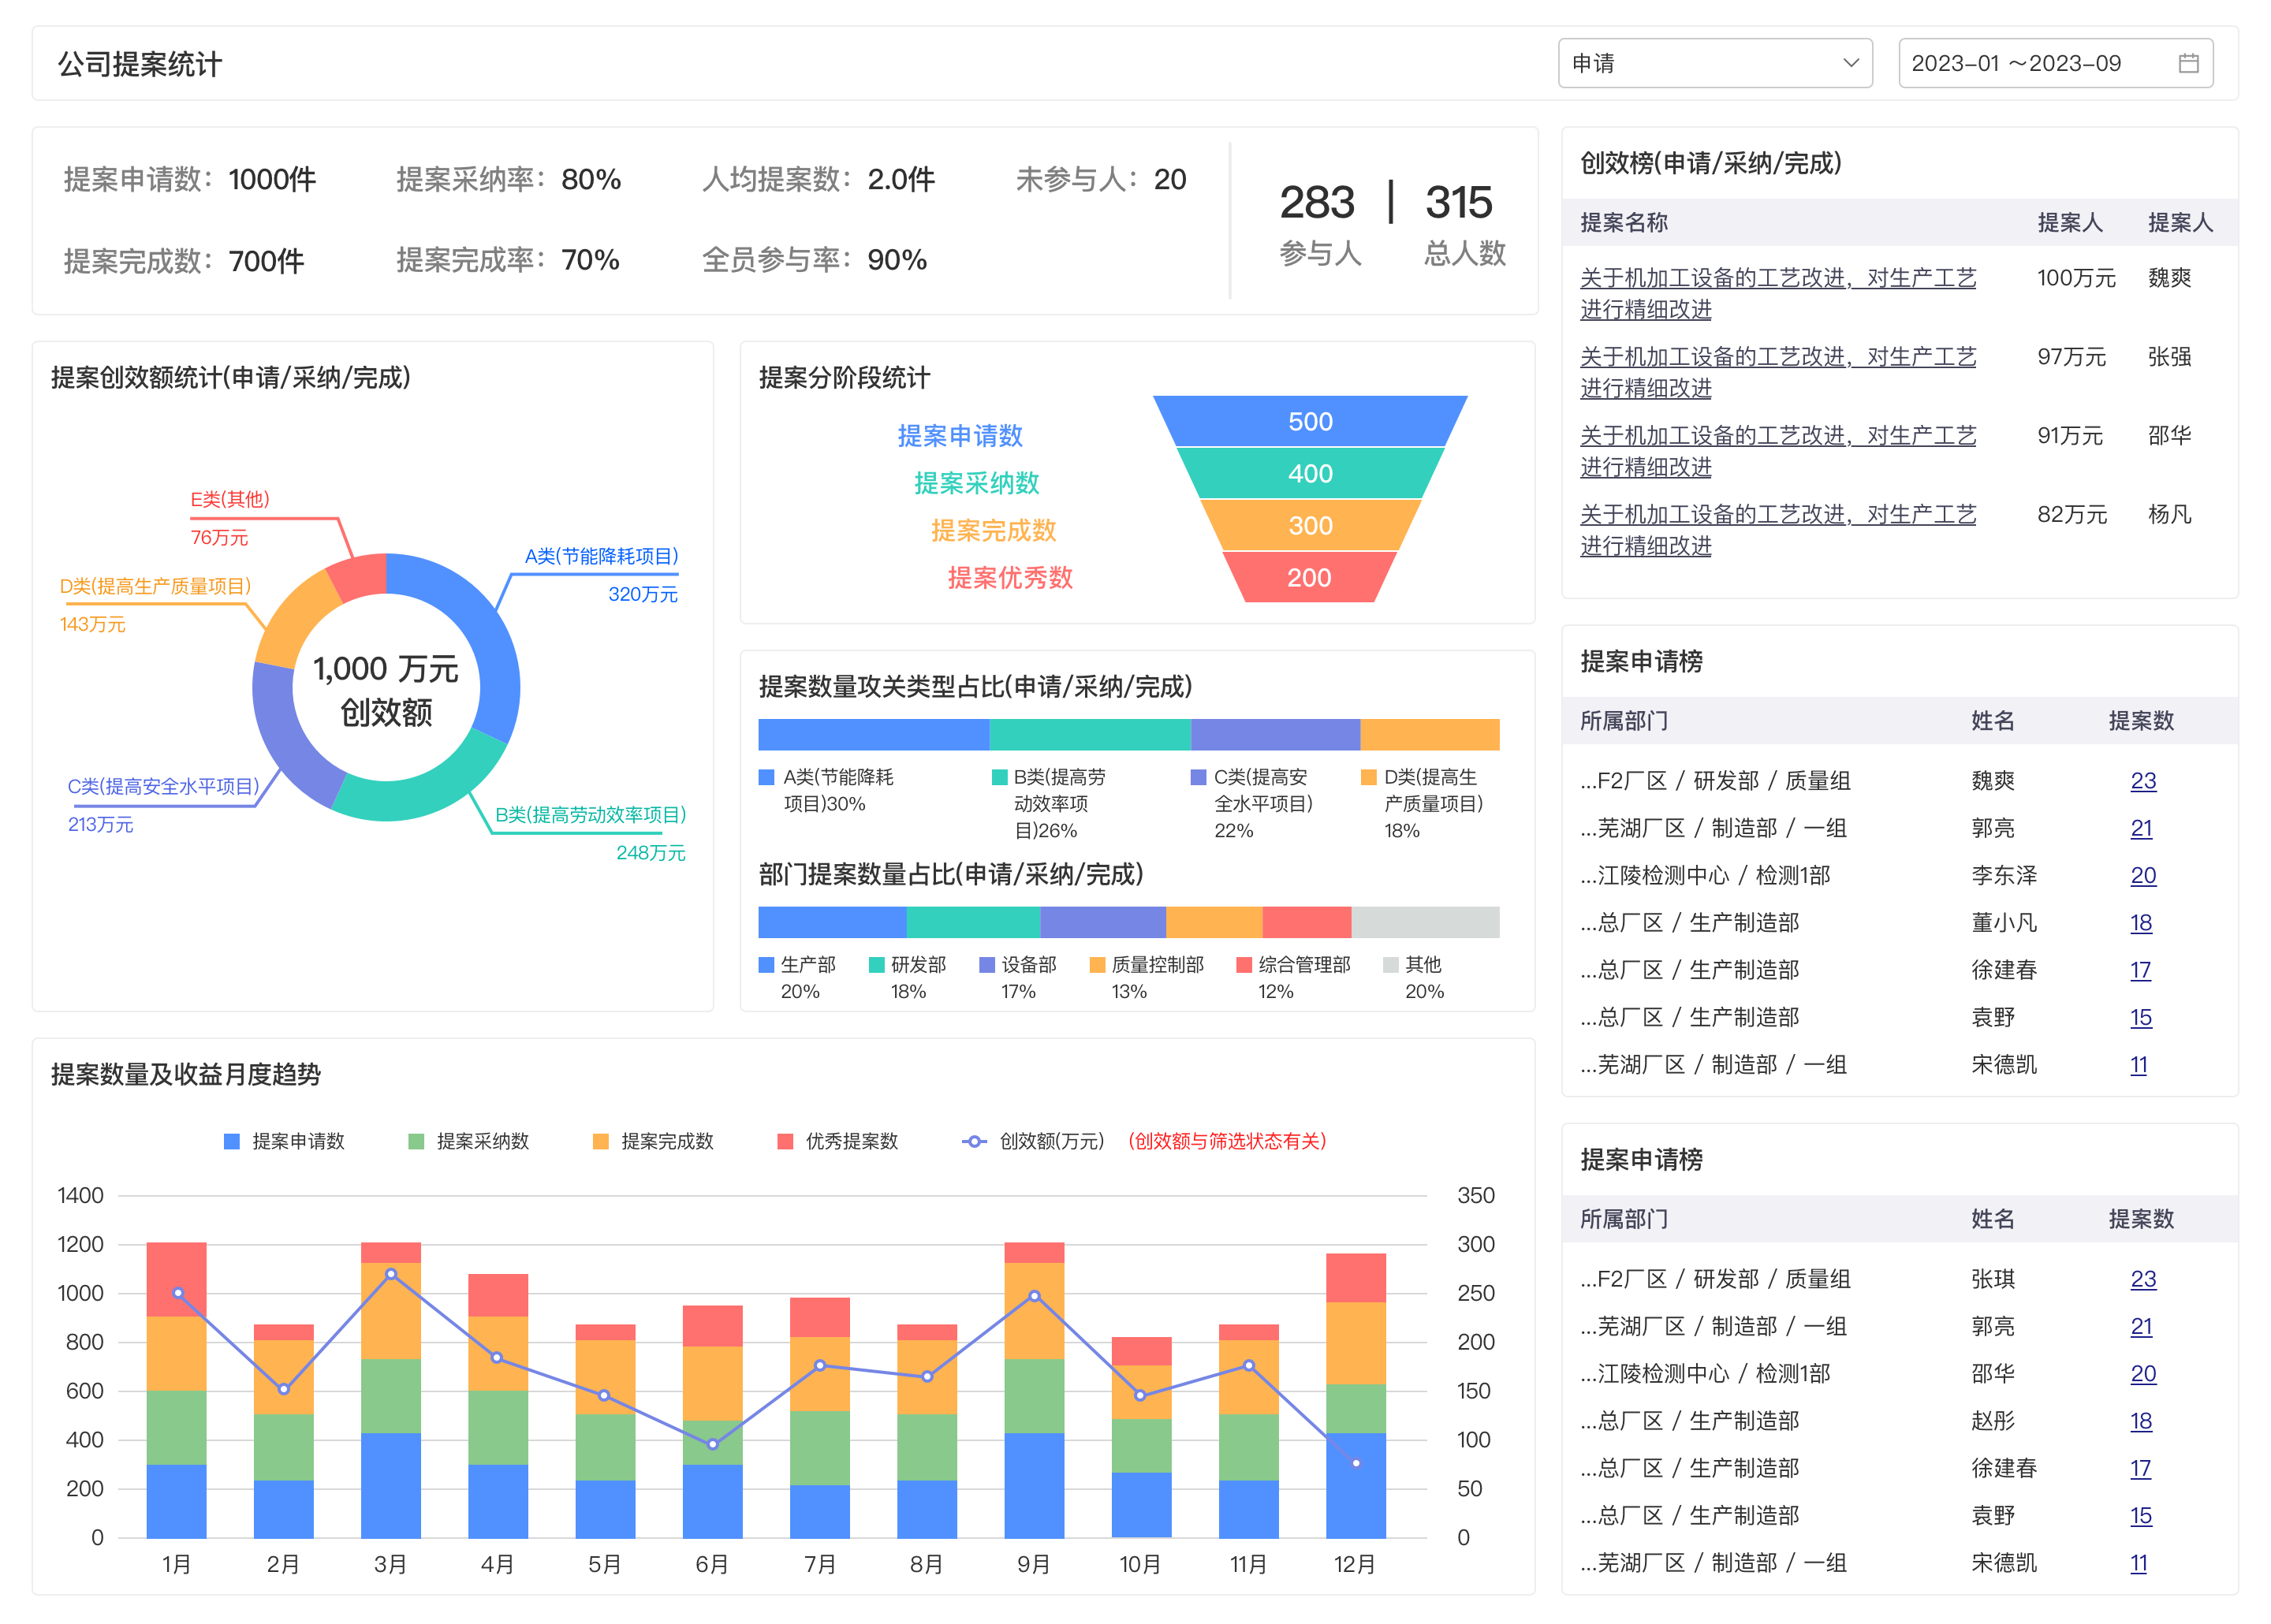Click the E类(其他) donut chart label

tap(230, 499)
